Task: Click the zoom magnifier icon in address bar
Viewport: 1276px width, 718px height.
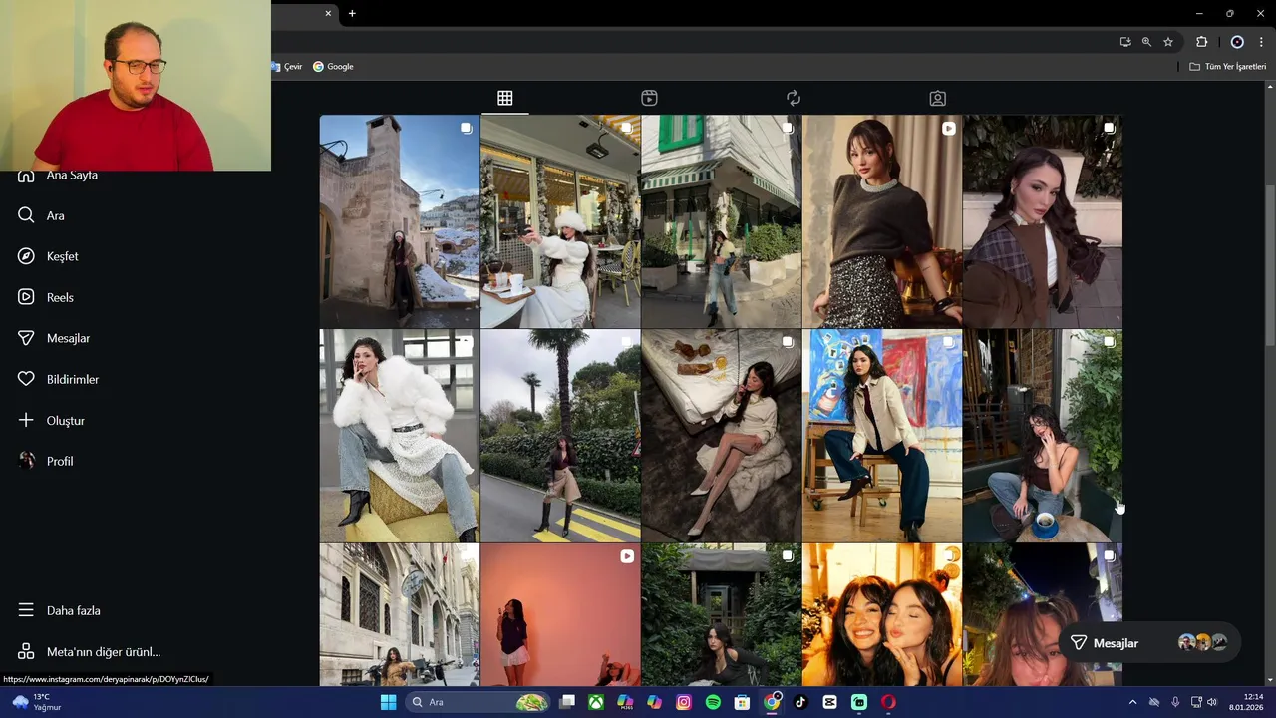Action: coord(1146,42)
